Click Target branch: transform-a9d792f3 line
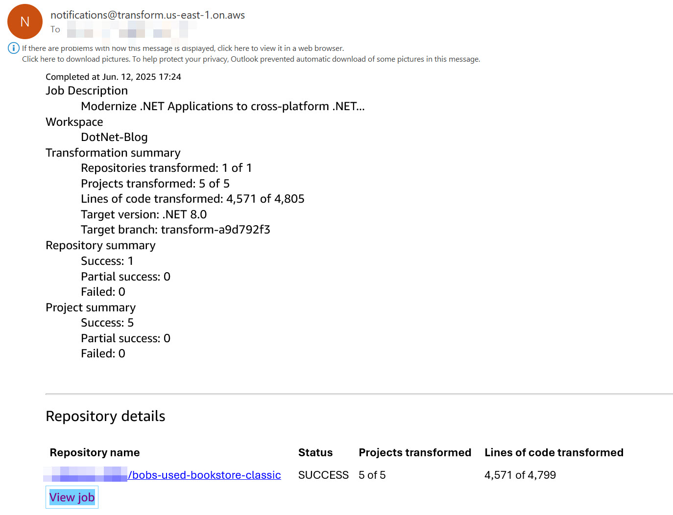This screenshot has width=673, height=515. tap(175, 230)
